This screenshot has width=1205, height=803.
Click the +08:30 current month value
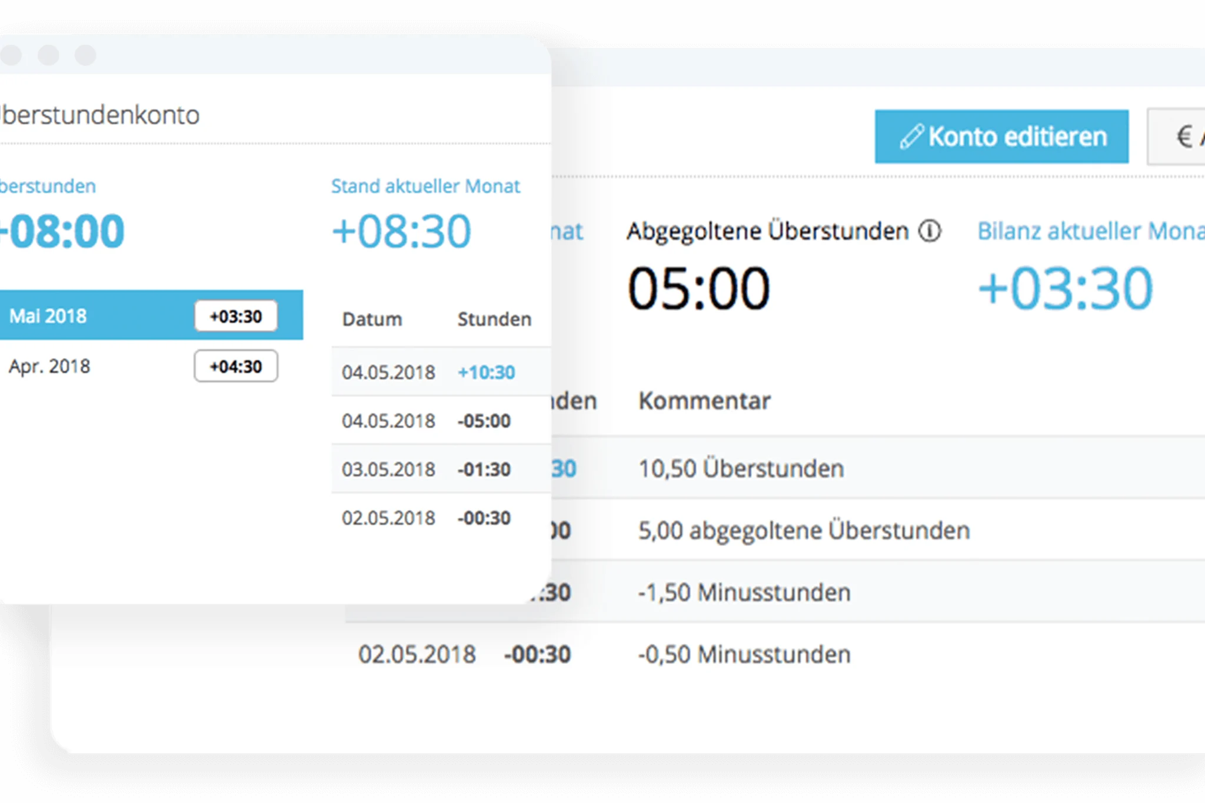(401, 231)
